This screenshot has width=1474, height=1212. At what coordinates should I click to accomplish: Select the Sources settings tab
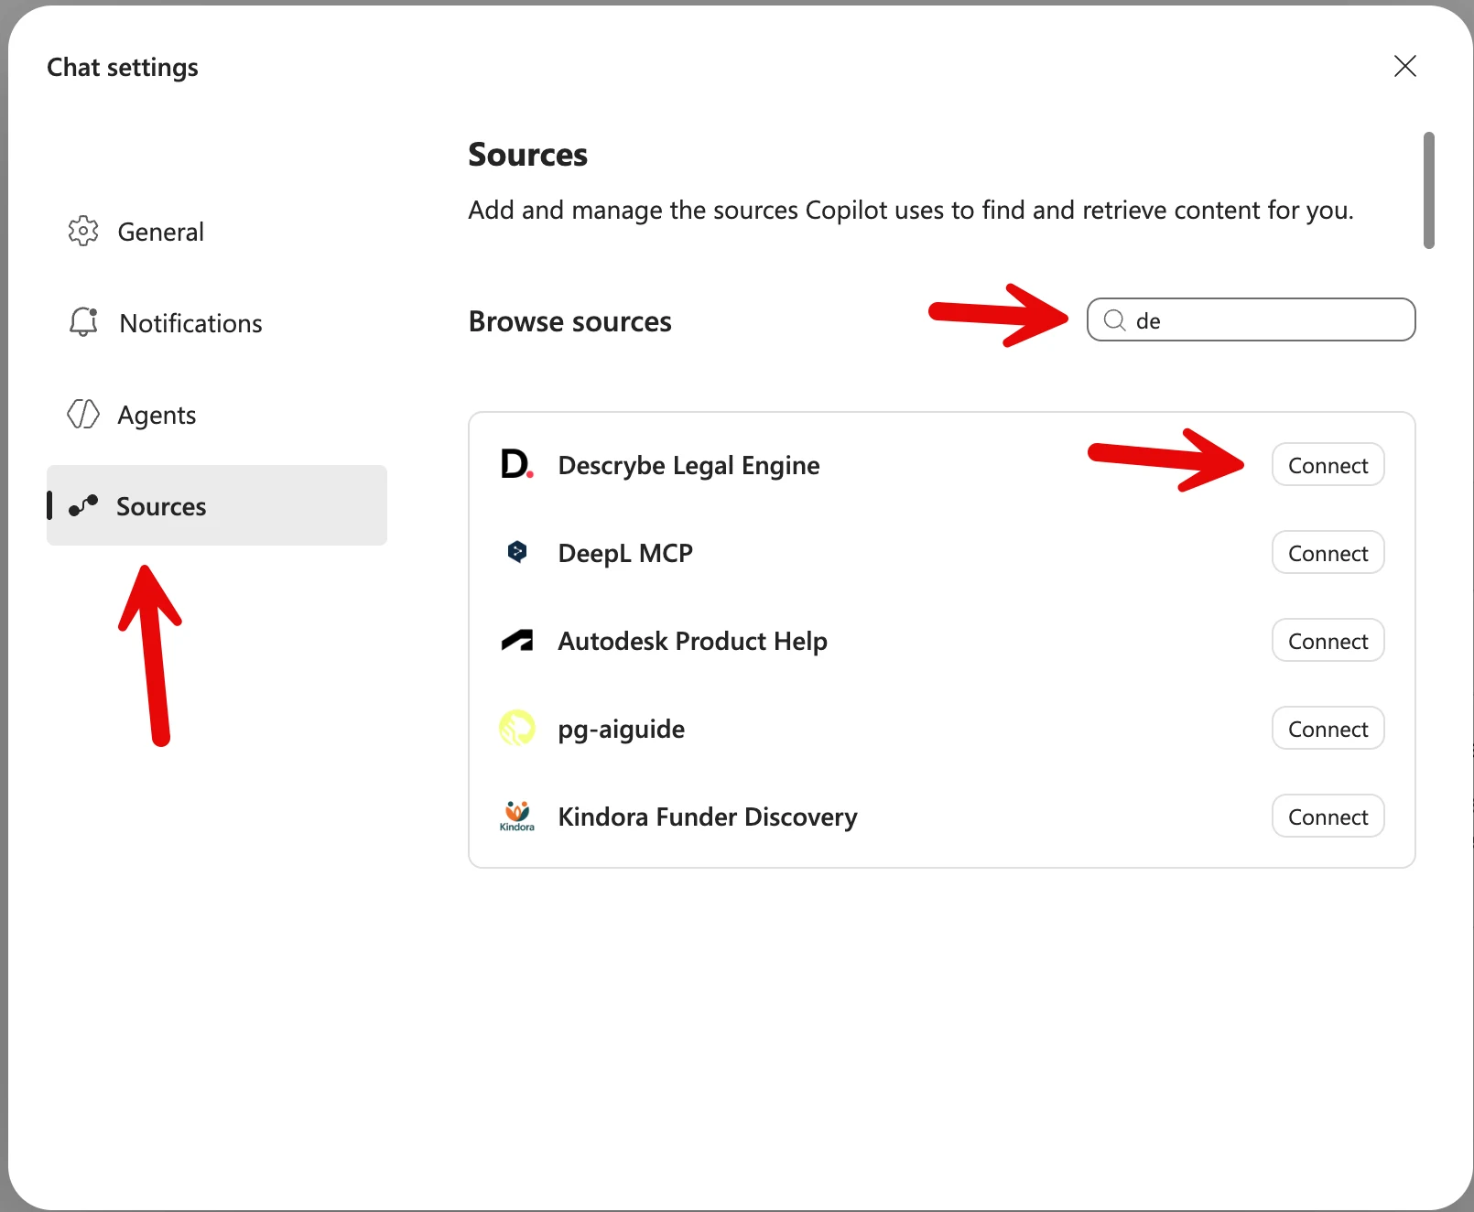[x=217, y=505]
